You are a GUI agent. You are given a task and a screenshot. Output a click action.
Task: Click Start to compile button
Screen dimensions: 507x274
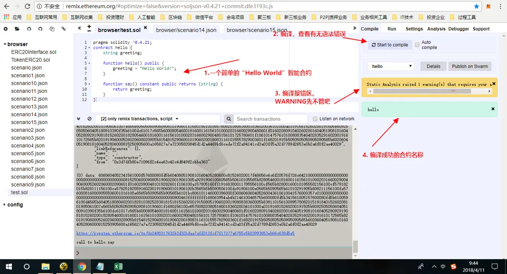[x=390, y=45]
